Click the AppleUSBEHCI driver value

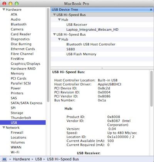click(x=109, y=84)
